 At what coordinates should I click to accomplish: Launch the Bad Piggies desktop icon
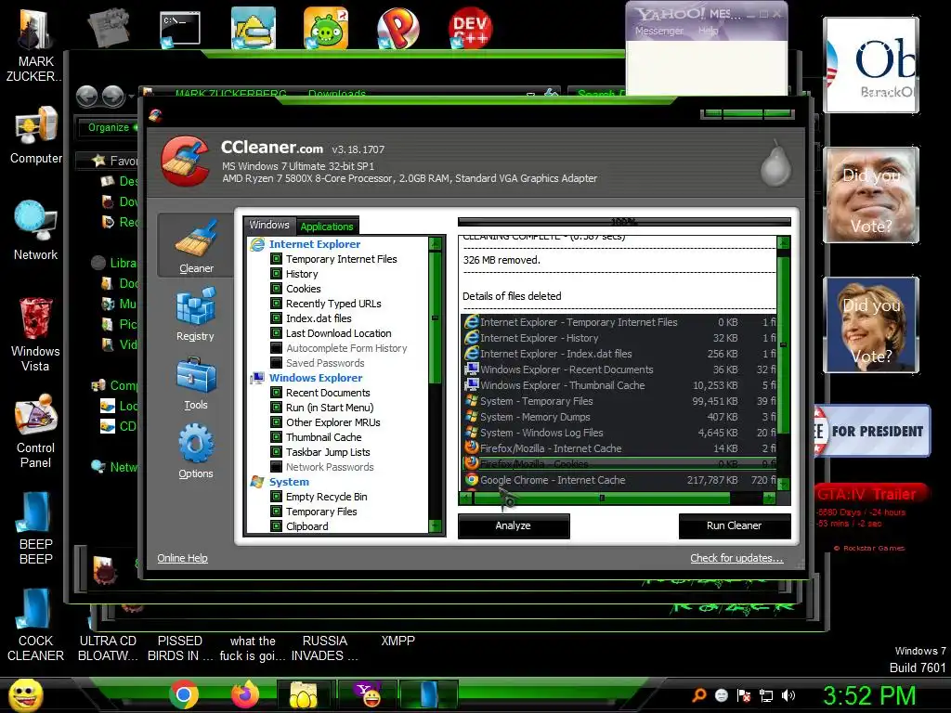click(326, 28)
